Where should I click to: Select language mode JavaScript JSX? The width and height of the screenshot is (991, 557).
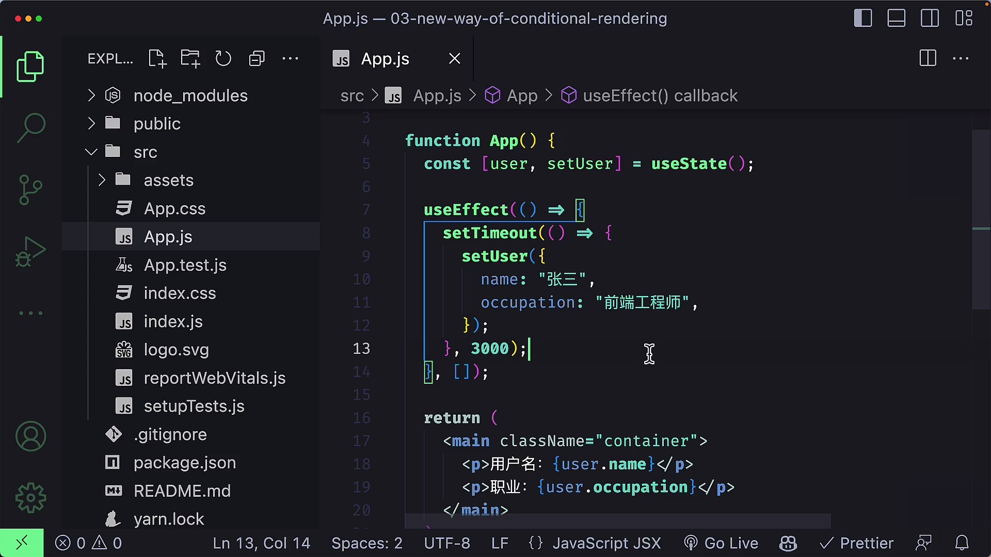[595, 543]
